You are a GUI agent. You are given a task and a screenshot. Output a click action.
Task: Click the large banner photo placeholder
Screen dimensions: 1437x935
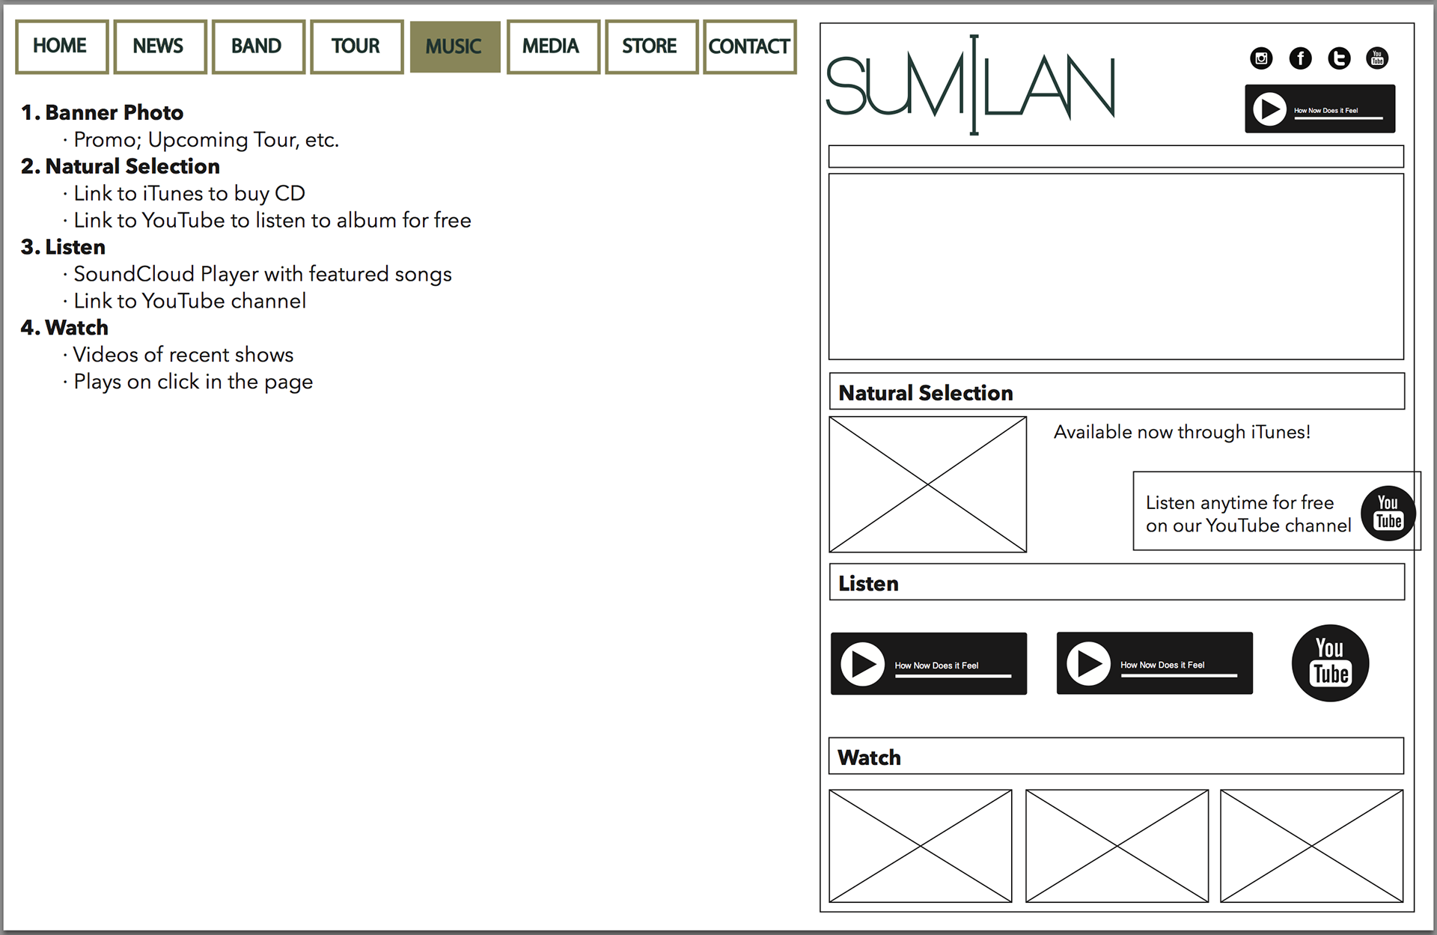tap(1116, 267)
